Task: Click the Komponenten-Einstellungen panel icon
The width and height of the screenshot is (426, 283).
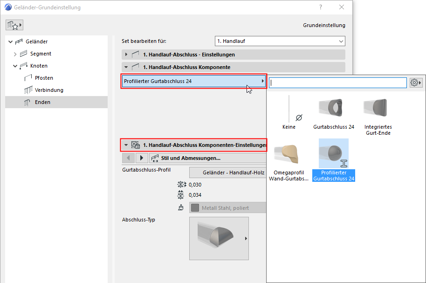Action: pos(136,145)
